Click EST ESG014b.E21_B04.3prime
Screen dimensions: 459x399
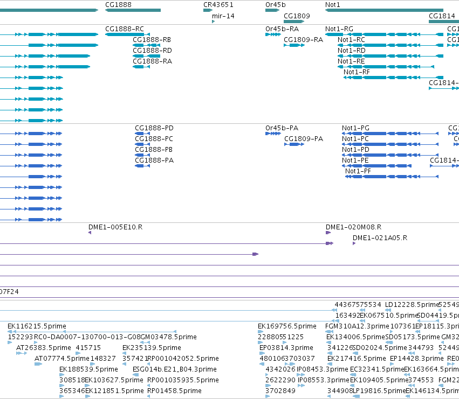point(175,369)
